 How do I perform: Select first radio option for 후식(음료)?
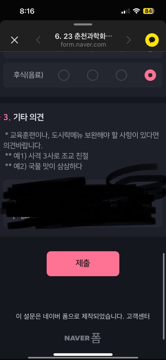[x=64, y=75]
